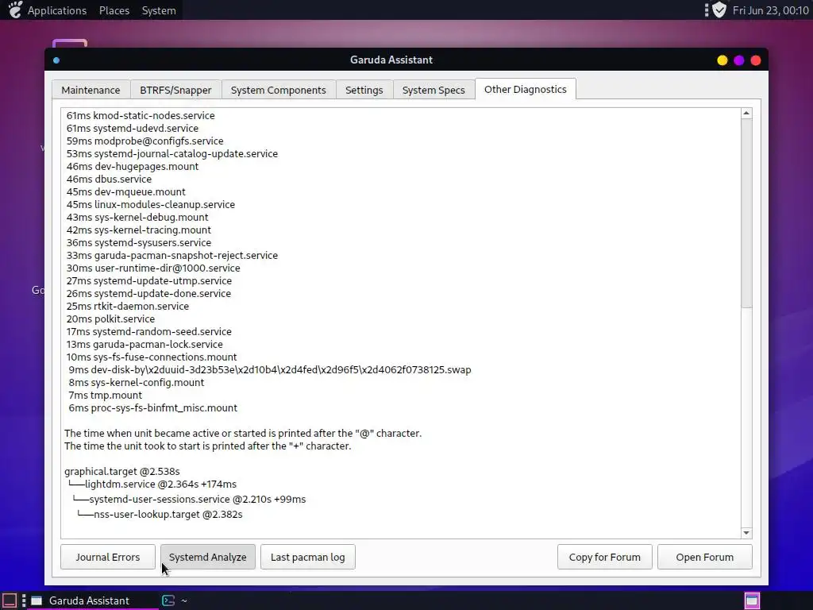This screenshot has height=610, width=813.
Task: Select the Other Diagnostics tab
Action: pyautogui.click(x=526, y=89)
